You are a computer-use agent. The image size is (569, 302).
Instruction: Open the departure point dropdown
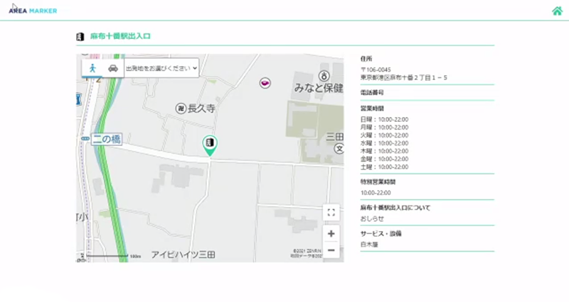click(161, 69)
